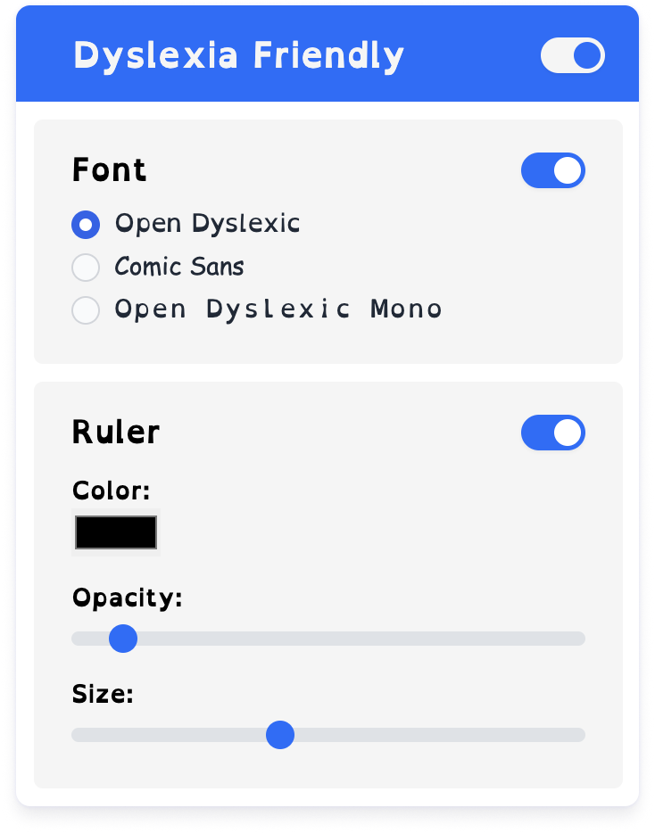Viewport: 655px width, 833px height.
Task: Click the Opacity slider handle
Action: click(123, 639)
